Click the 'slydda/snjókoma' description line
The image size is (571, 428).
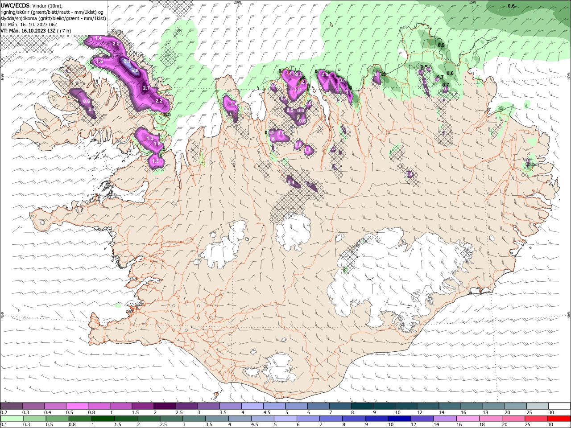[54, 18]
